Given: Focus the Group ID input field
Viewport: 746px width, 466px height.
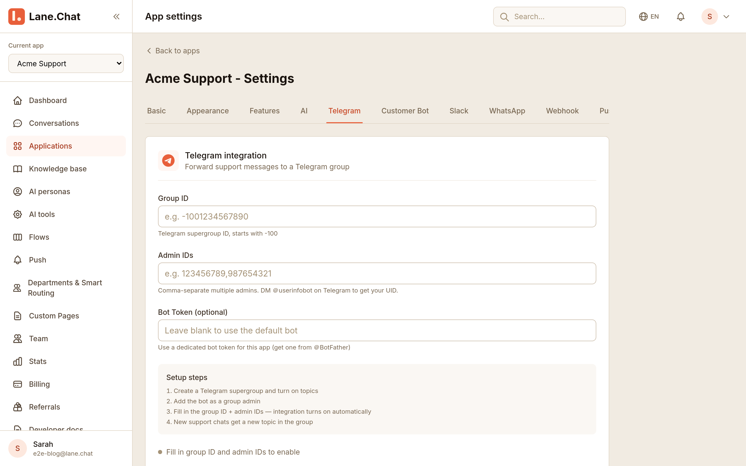Looking at the screenshot, I should 377,217.
